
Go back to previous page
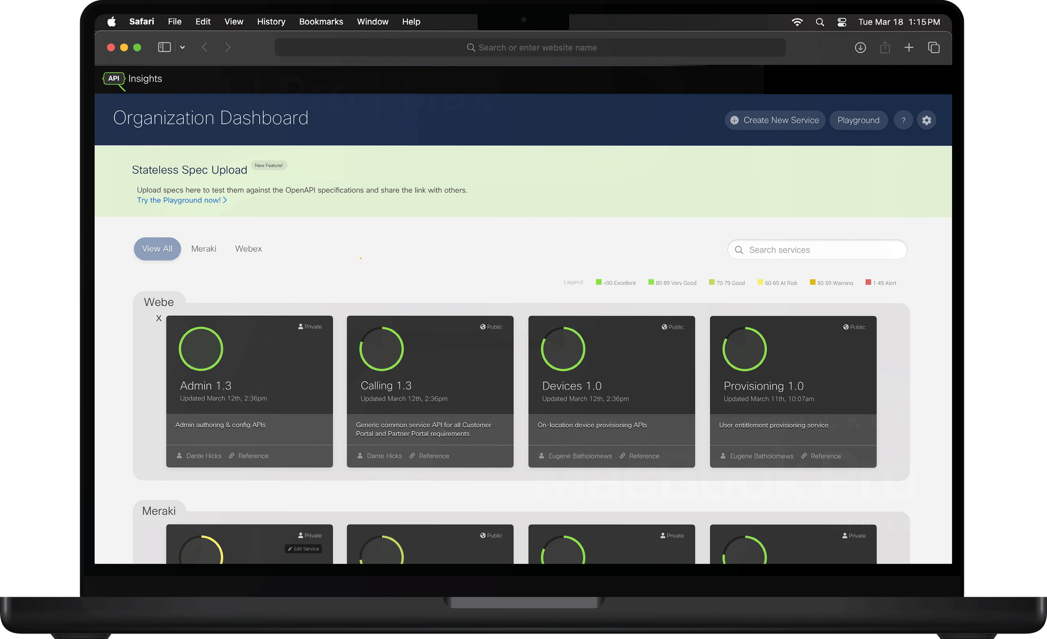[x=205, y=47]
